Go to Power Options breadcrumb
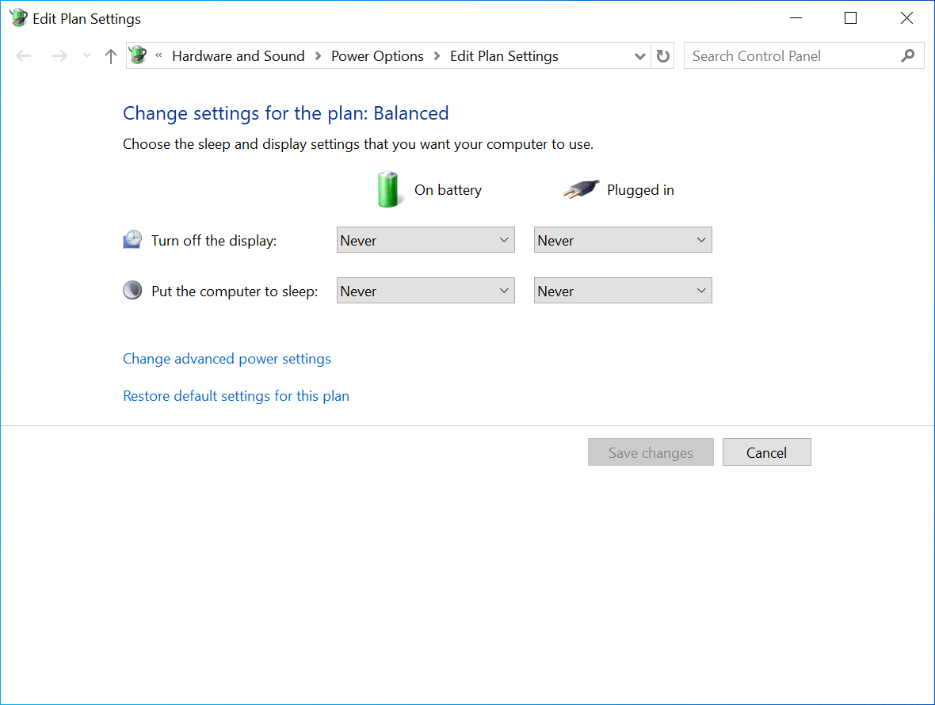The image size is (935, 705). (377, 56)
